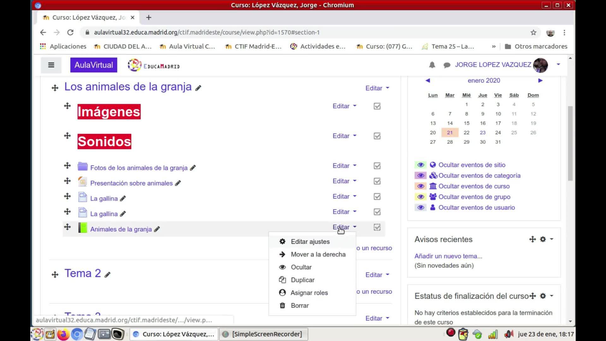Toggle completion checkbox for Fotos de los animales
This screenshot has width=606, height=341.
point(377,166)
